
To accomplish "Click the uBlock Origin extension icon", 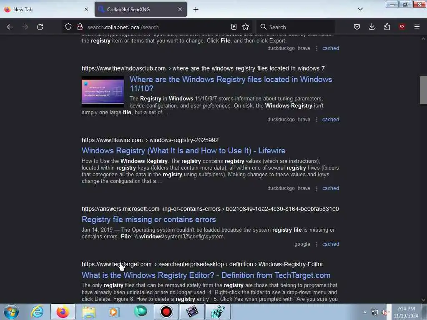I will [402, 27].
